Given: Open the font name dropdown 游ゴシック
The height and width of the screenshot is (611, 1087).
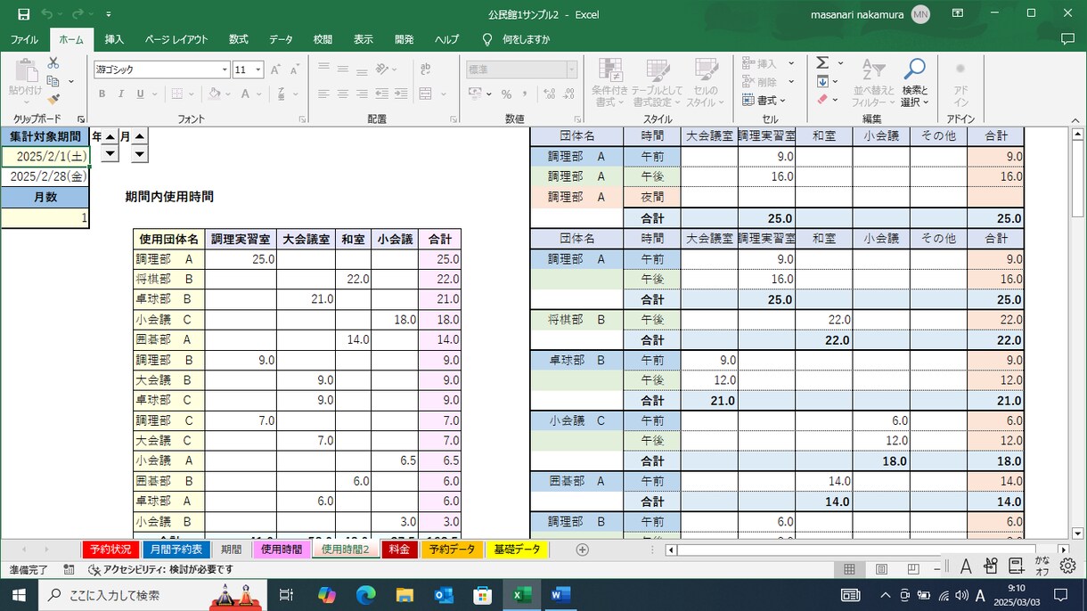Looking at the screenshot, I should pos(225,69).
